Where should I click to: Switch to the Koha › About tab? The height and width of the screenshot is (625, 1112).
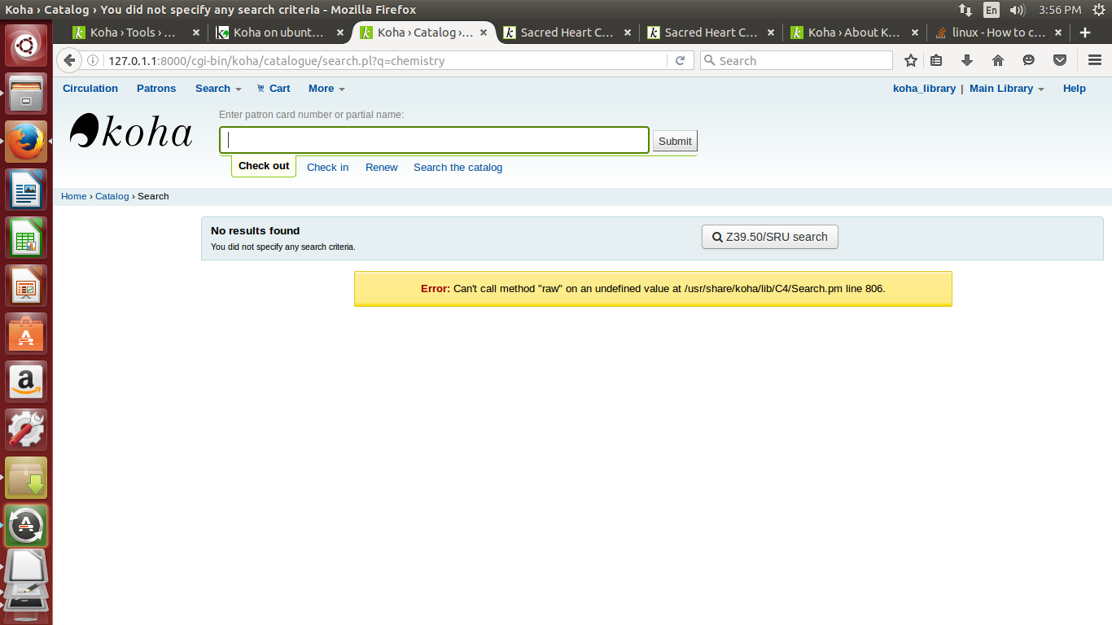tap(852, 33)
